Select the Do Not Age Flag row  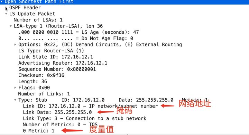[76, 39]
